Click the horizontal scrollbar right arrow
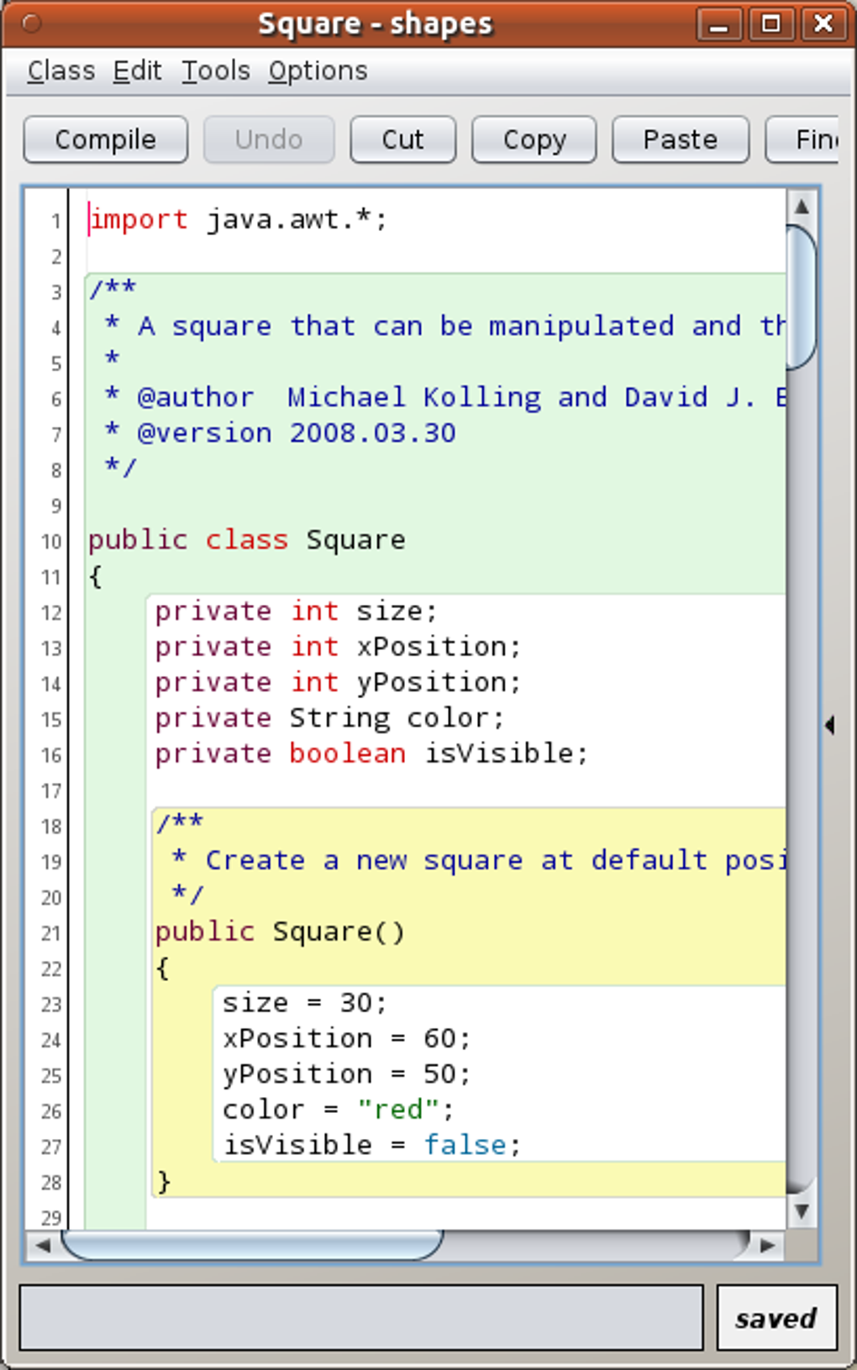Image resolution: width=857 pixels, height=1370 pixels. (767, 1245)
